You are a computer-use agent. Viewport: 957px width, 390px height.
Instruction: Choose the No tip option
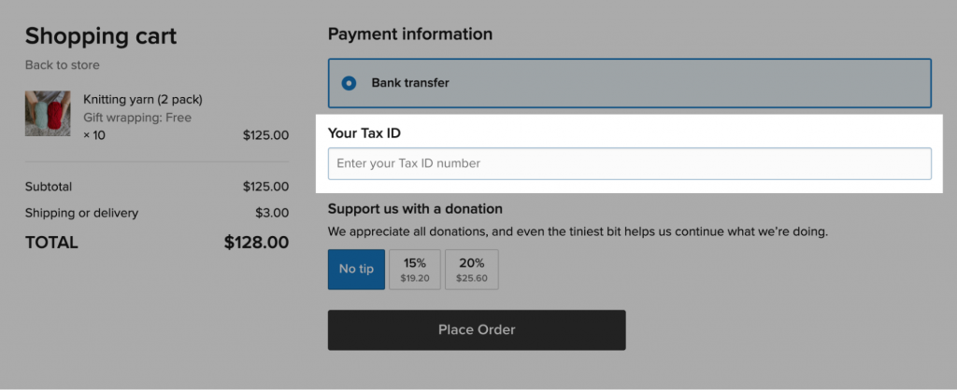point(356,269)
